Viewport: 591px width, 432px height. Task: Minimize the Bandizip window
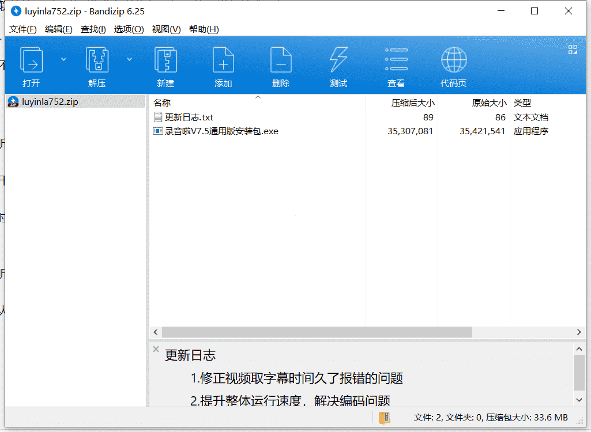501,12
